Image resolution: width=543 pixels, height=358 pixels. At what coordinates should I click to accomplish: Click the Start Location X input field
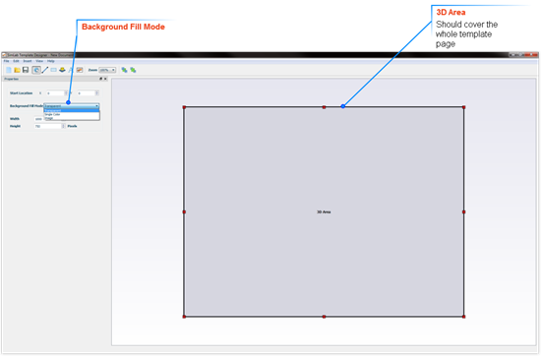pyautogui.click(x=55, y=93)
